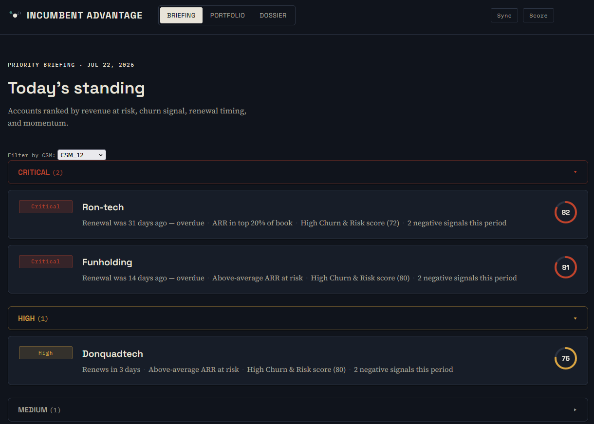This screenshot has width=594, height=424.
Task: Click the Critical badge on Funholding
Action: tap(46, 261)
